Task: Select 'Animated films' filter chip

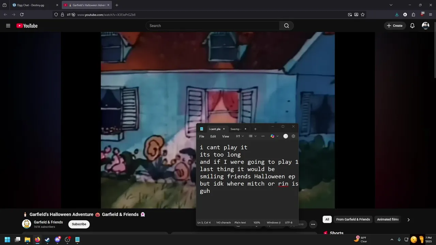Action: coord(388,219)
